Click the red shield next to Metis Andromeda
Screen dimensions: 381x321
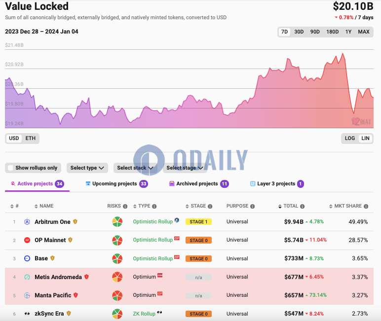point(87,277)
